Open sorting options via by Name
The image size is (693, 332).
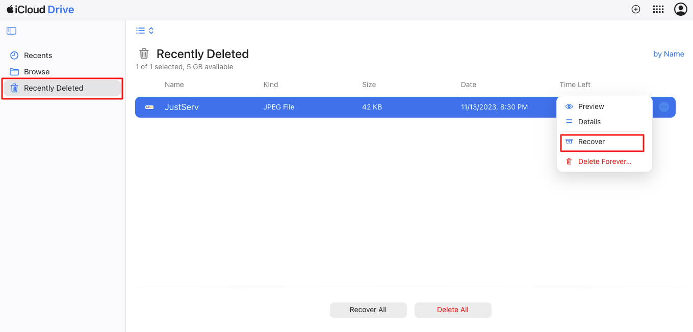(669, 53)
